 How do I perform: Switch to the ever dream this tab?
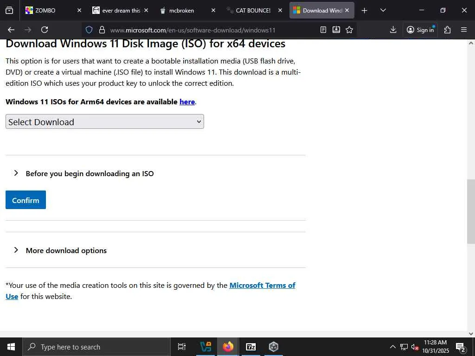pos(120,10)
